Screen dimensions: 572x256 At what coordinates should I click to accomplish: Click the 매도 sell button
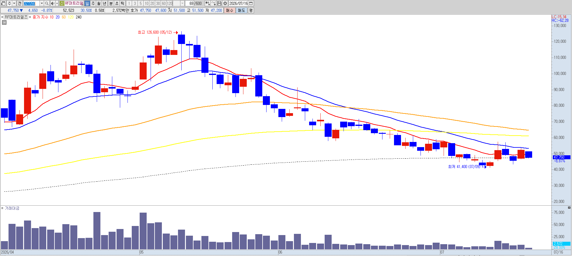pyautogui.click(x=241, y=10)
